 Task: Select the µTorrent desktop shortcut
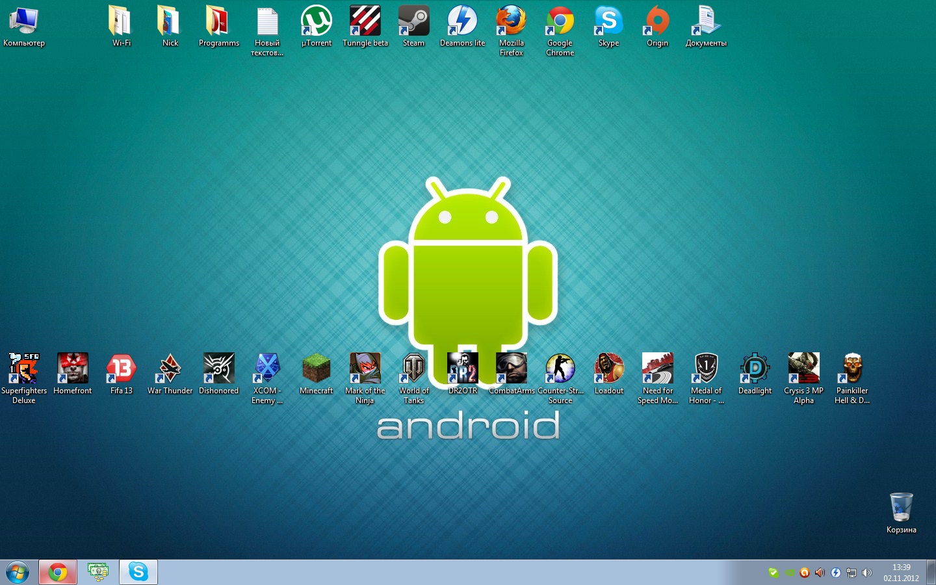click(x=317, y=27)
